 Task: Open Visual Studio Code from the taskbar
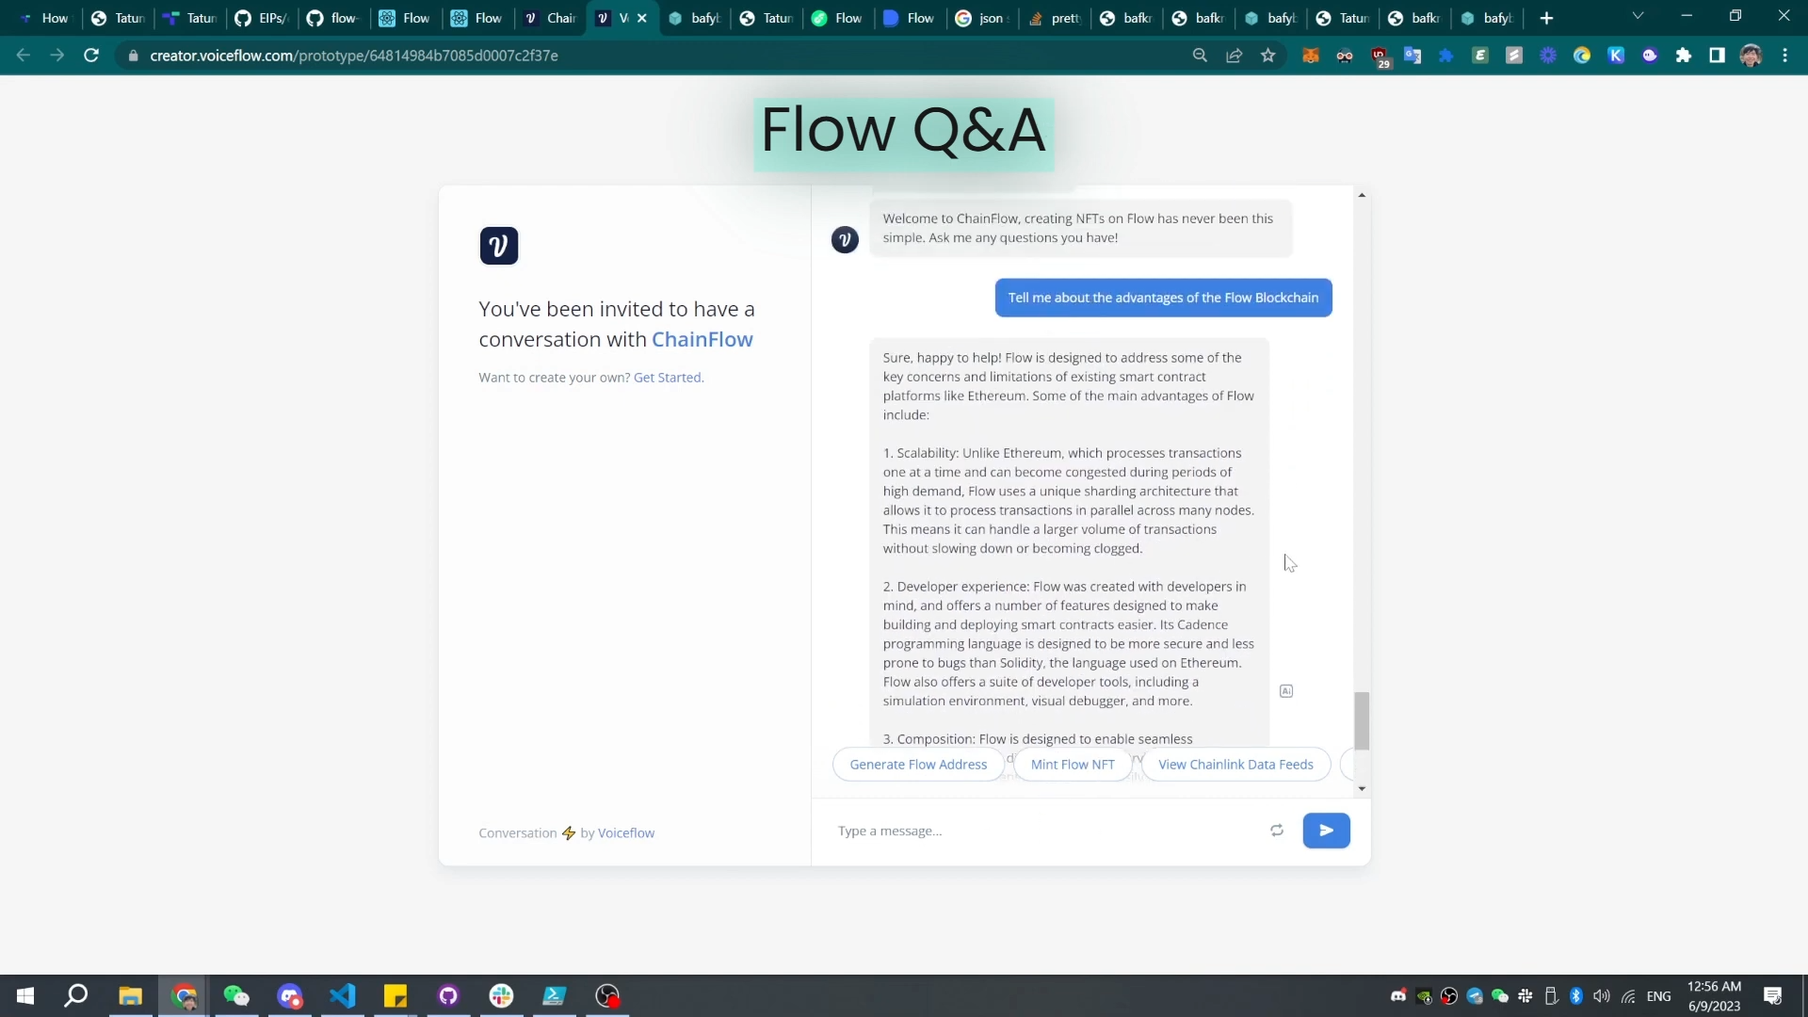(343, 995)
